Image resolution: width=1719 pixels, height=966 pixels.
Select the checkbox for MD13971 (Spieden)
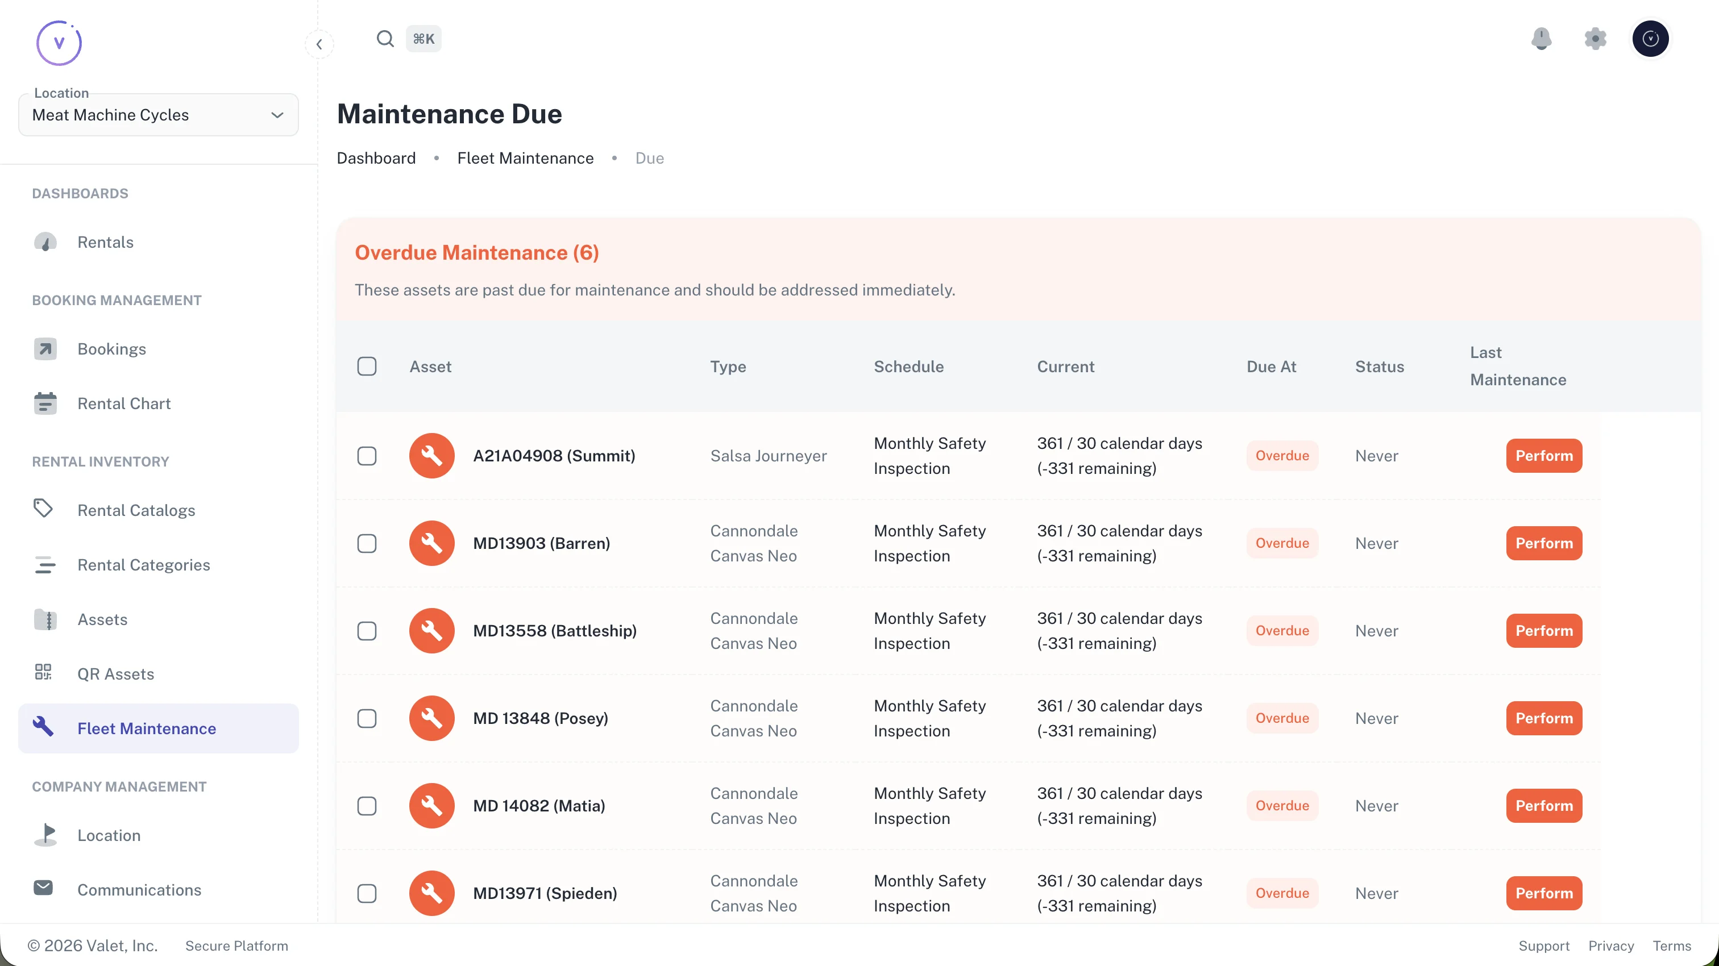pyautogui.click(x=368, y=893)
